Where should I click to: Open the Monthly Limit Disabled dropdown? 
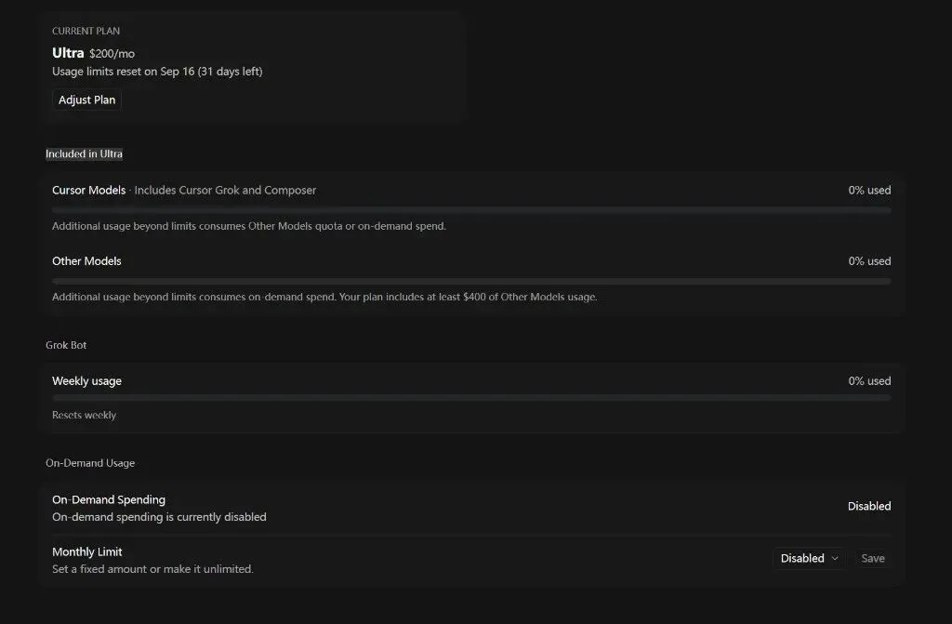809,558
